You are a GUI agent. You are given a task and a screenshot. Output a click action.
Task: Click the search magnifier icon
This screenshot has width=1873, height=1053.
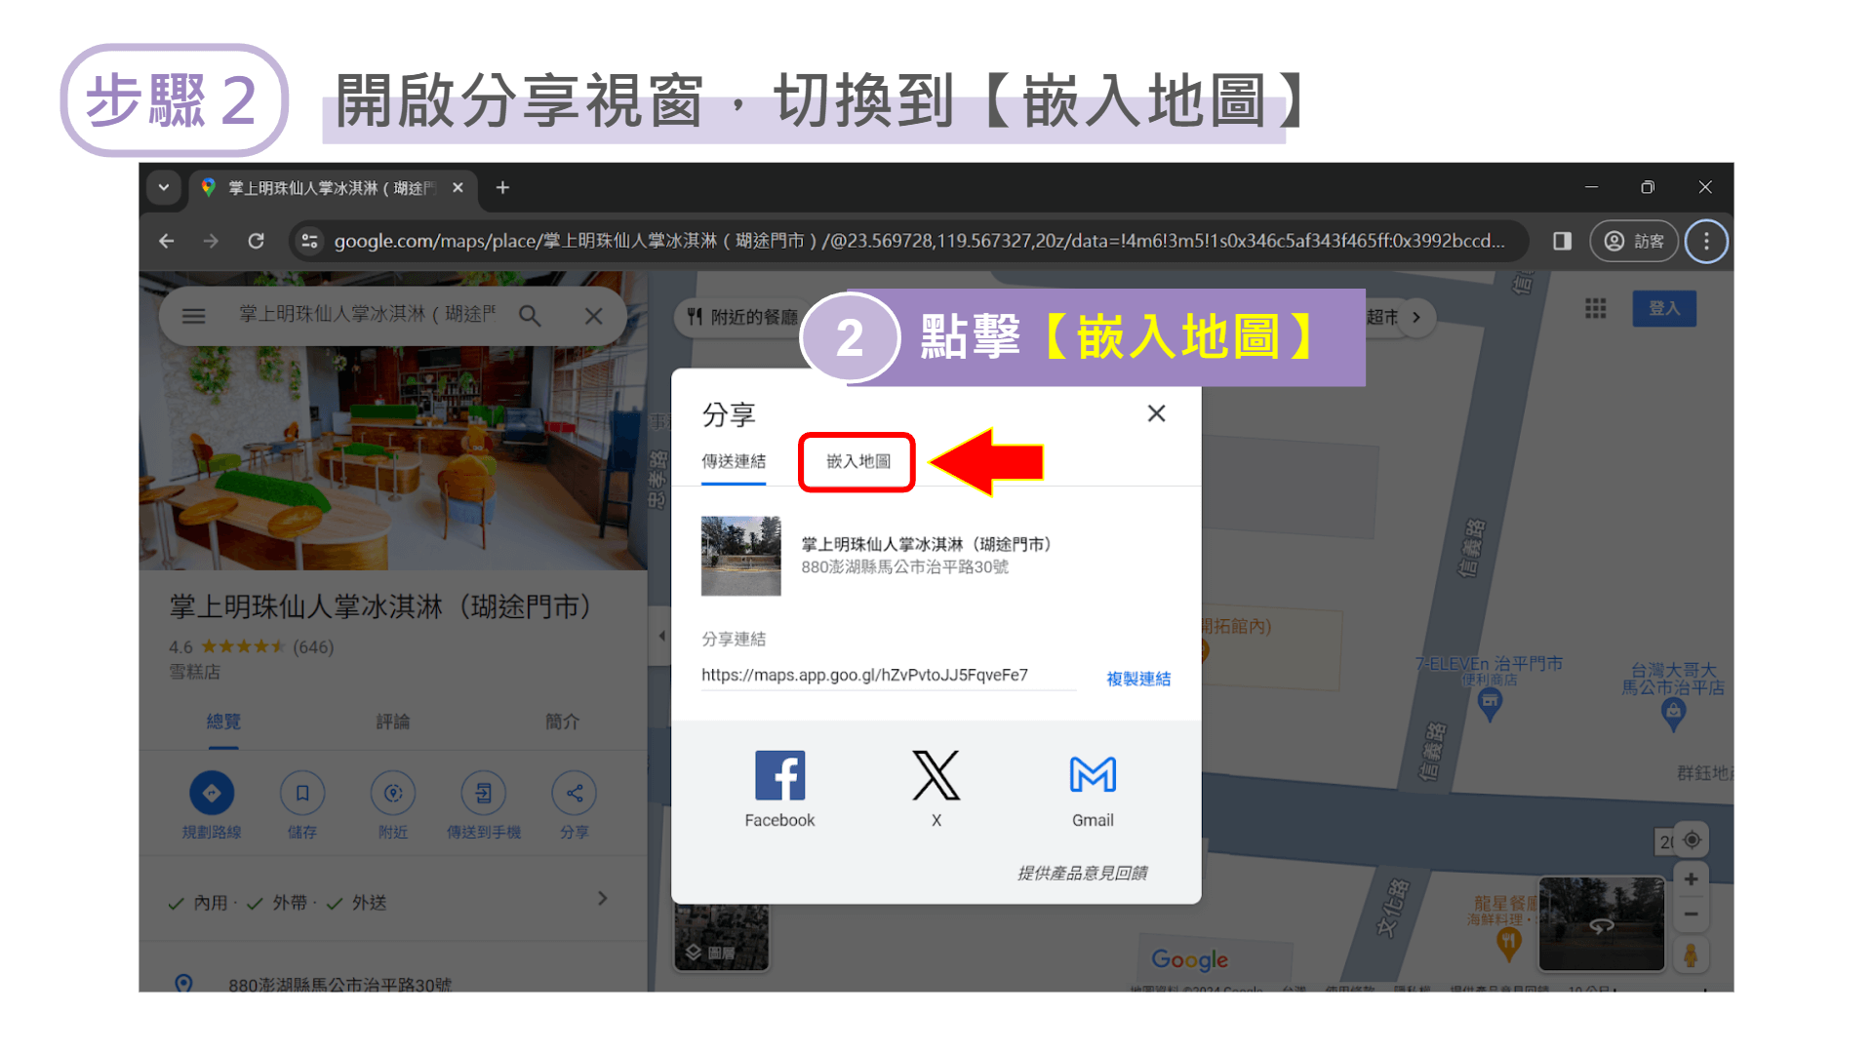(x=530, y=316)
